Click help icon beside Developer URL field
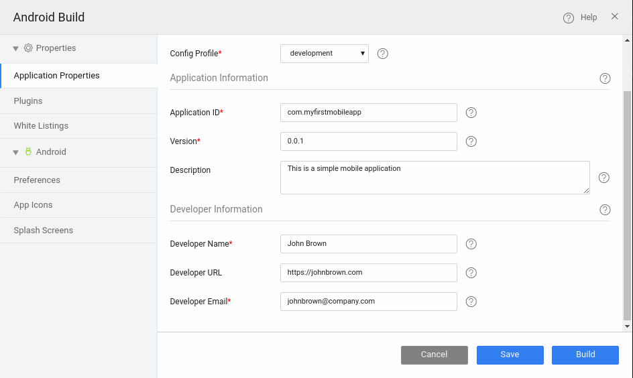Viewport: 633px width, 378px height. coord(471,273)
